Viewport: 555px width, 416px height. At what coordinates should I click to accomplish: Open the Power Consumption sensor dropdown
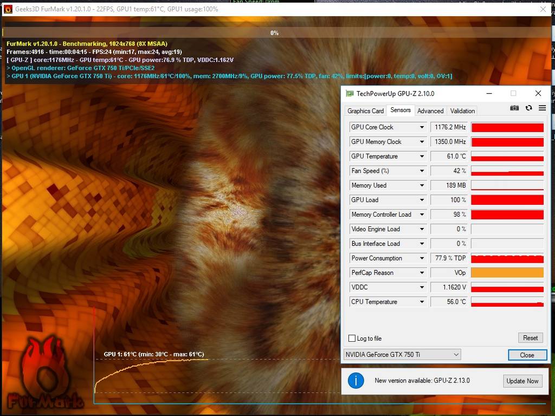[x=422, y=258]
